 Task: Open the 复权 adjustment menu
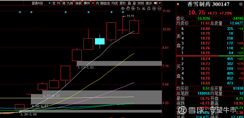(123, 3)
